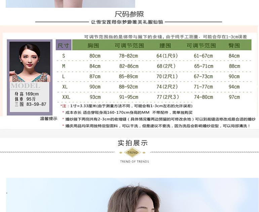Select the XXL size row label
The width and height of the screenshot is (259, 212).
point(66,97)
